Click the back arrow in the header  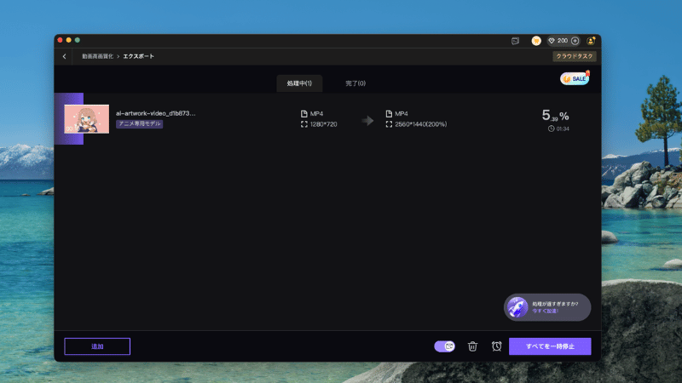65,56
